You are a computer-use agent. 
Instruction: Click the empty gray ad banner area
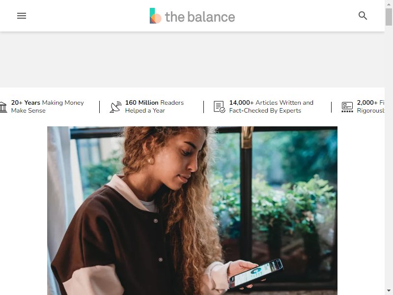192,59
